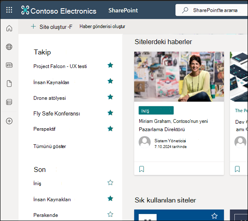Screen dimensions: 248x221
Task: Bookmark the second news card
Action: click(x=237, y=169)
